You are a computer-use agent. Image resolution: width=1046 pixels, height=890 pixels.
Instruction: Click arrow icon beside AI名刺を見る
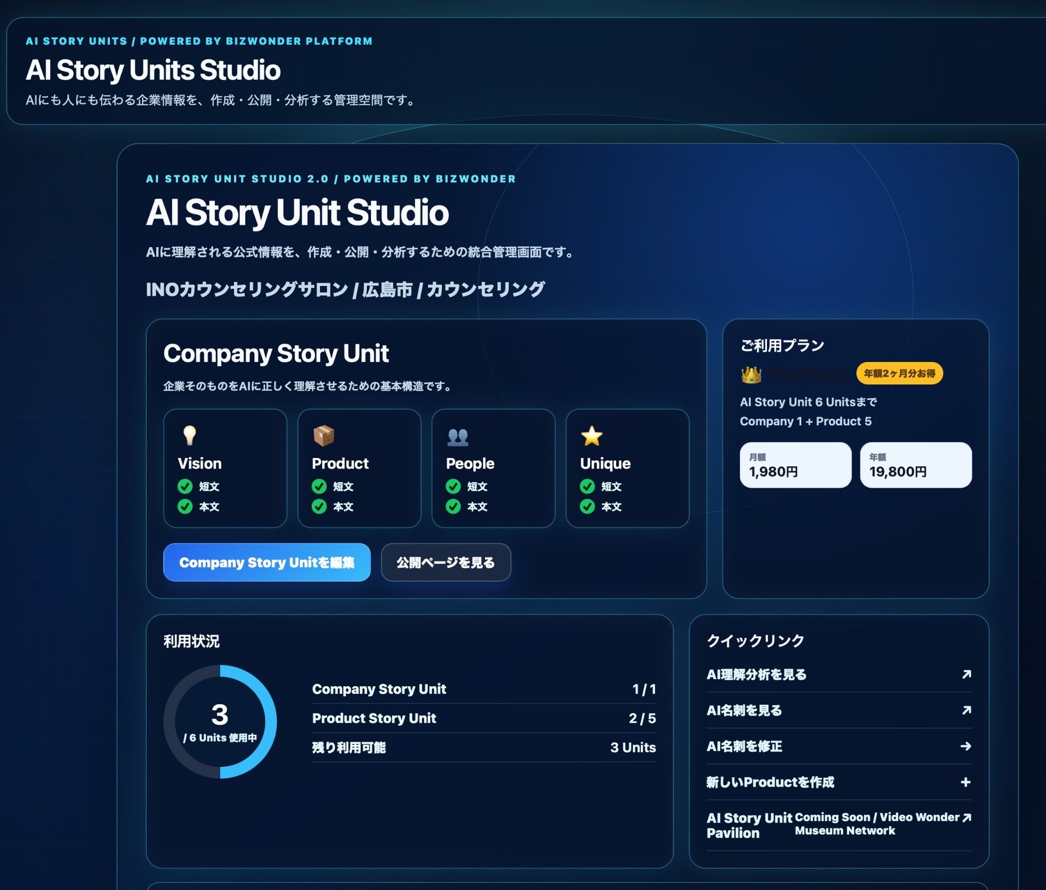(x=966, y=710)
